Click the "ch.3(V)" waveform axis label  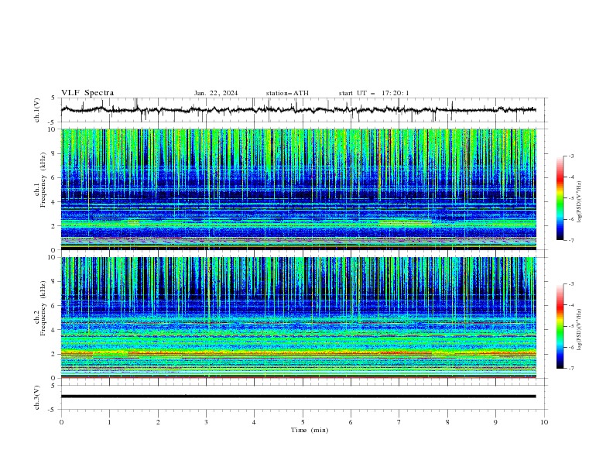(x=37, y=397)
